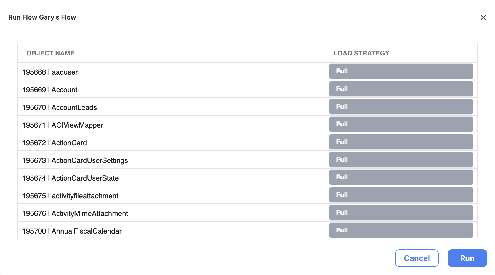Open load strategy dropdown for Account
Screen dimensions: 495x275
[x=401, y=89]
